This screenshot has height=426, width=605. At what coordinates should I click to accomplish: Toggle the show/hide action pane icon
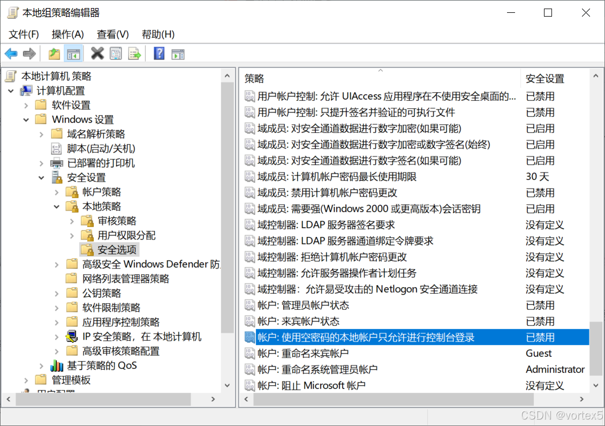coord(178,54)
